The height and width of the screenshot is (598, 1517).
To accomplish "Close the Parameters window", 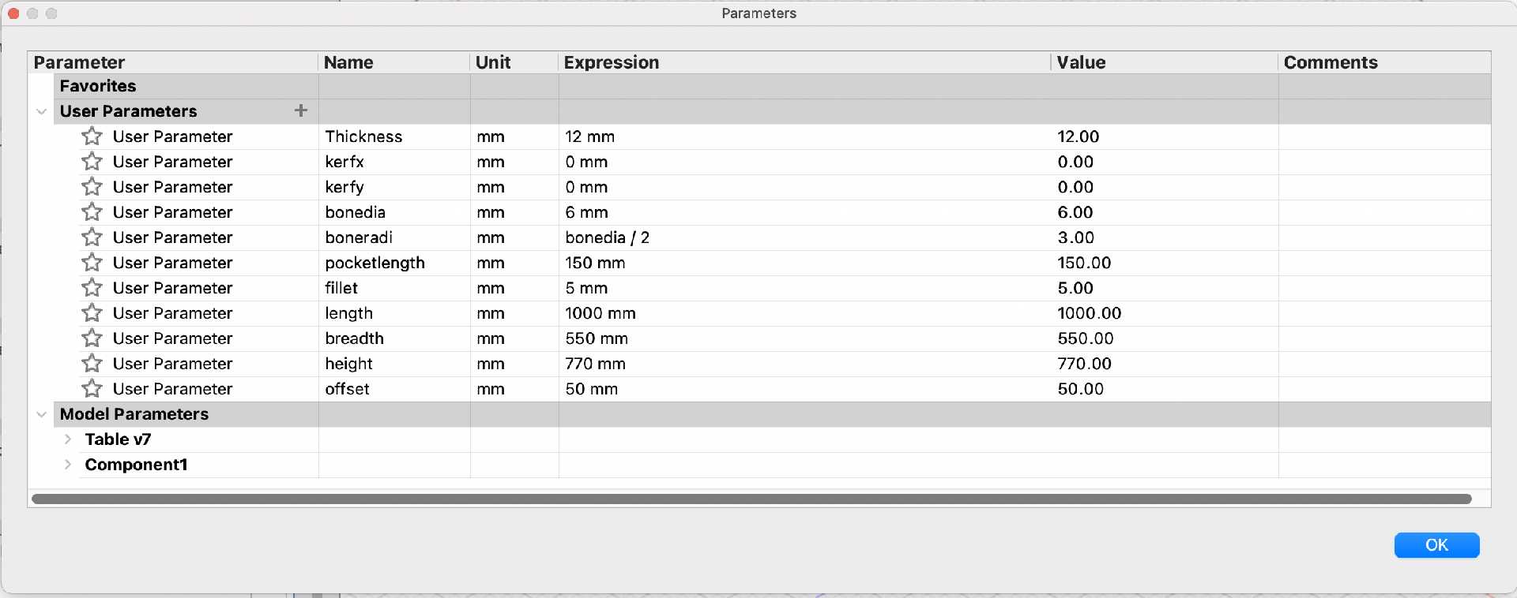I will tap(13, 13).
